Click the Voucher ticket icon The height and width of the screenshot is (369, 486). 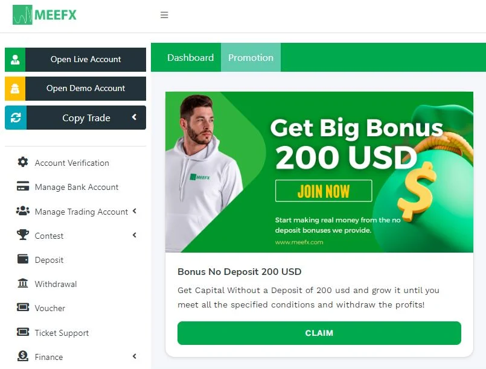(x=22, y=307)
